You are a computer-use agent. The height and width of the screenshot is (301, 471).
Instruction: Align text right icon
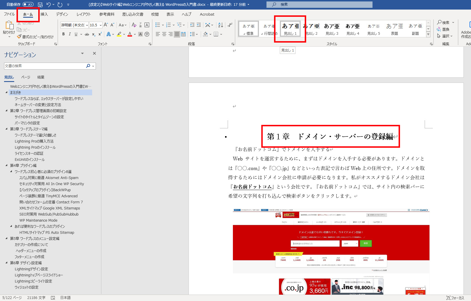(x=170, y=34)
